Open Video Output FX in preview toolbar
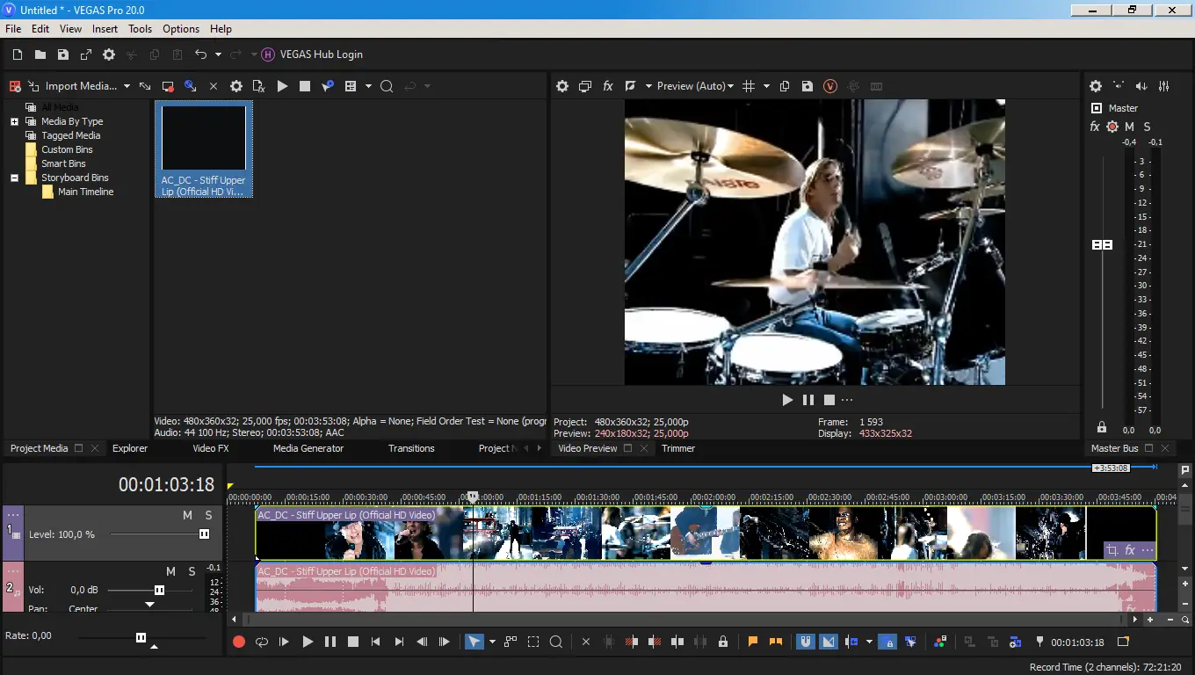This screenshot has width=1195, height=675. point(607,86)
